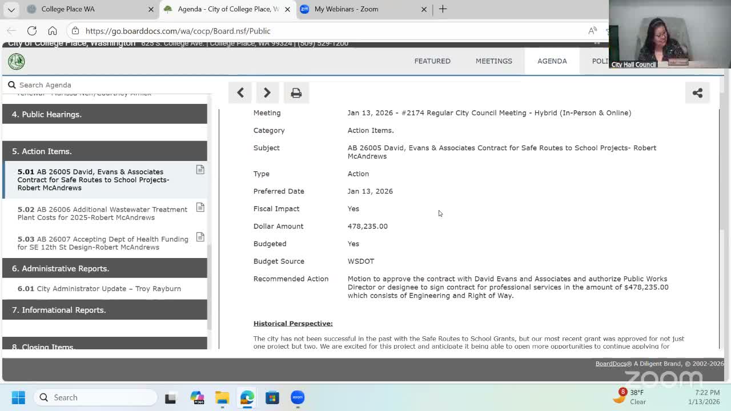
Task: Open File Explorer from taskbar
Action: point(222,397)
